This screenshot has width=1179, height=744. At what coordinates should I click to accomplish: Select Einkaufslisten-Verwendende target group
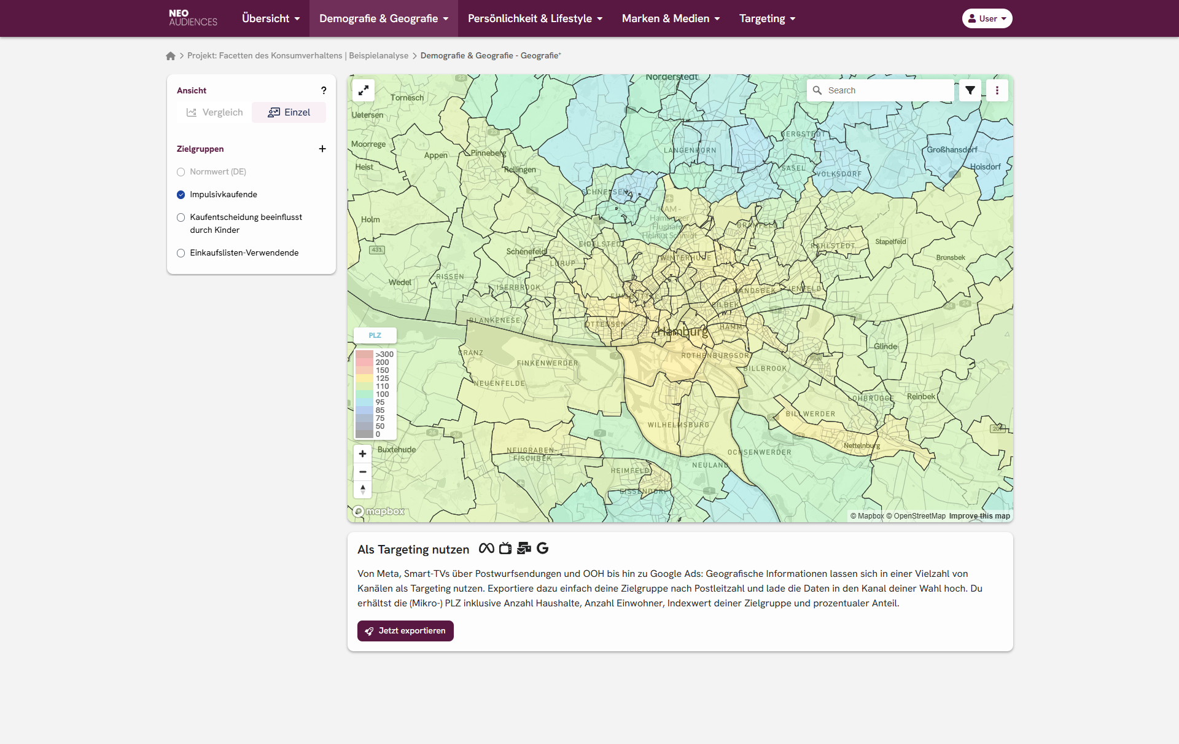click(181, 253)
